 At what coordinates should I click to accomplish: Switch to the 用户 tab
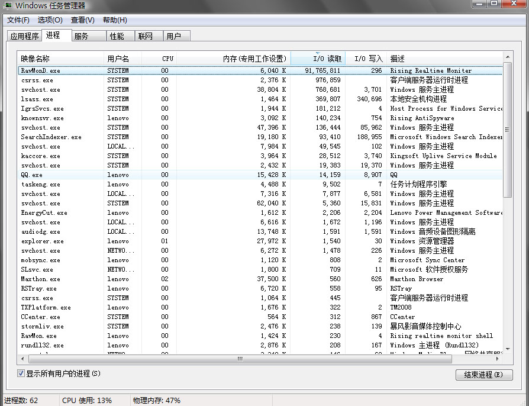(176, 36)
